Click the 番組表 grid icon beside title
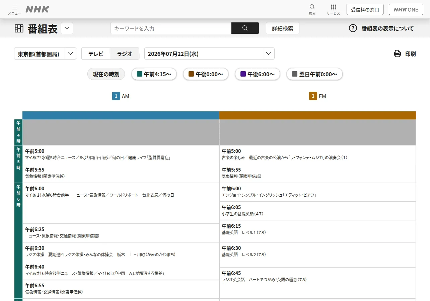 point(19,28)
